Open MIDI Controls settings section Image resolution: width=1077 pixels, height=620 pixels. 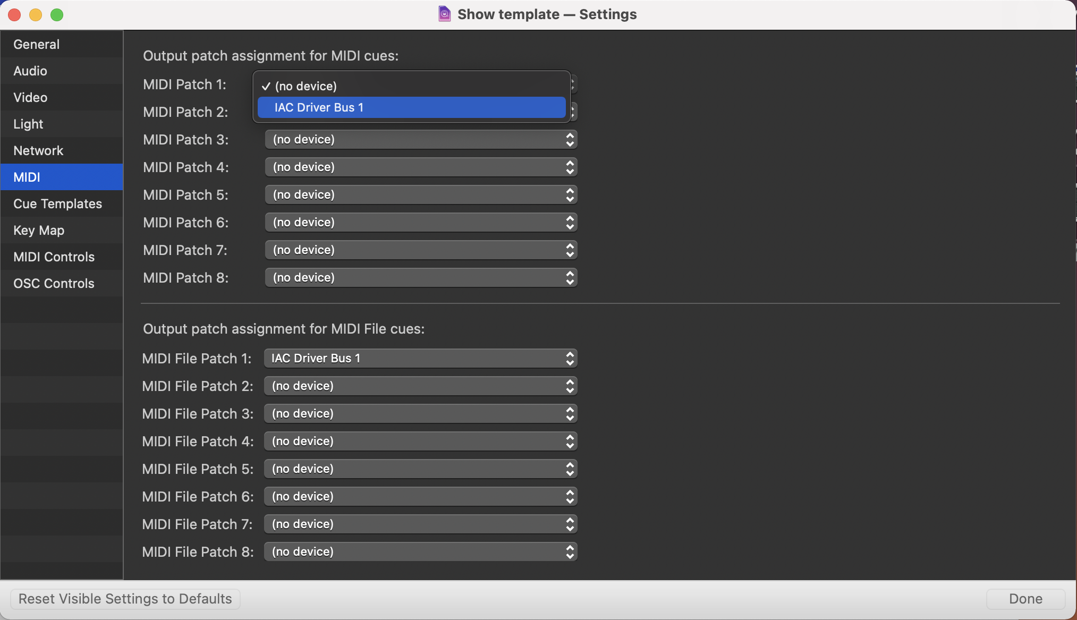click(x=54, y=257)
